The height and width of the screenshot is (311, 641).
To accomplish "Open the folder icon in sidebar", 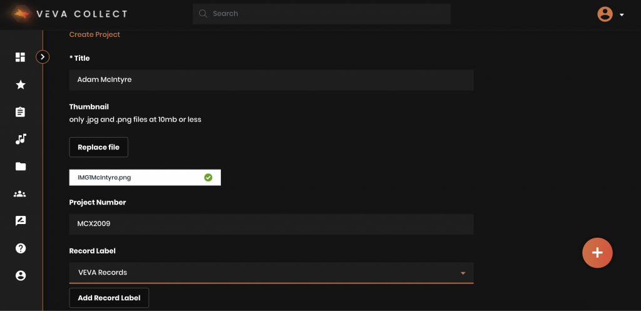I will click(21, 166).
